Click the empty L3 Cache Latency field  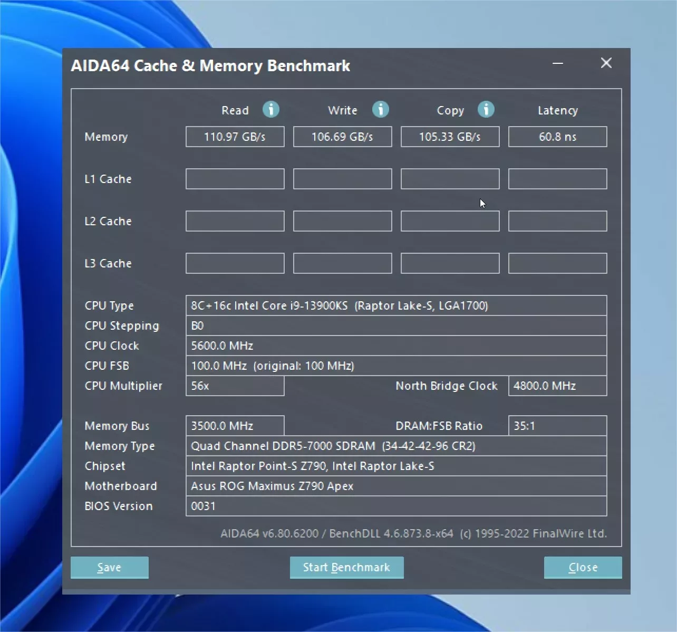pos(557,263)
